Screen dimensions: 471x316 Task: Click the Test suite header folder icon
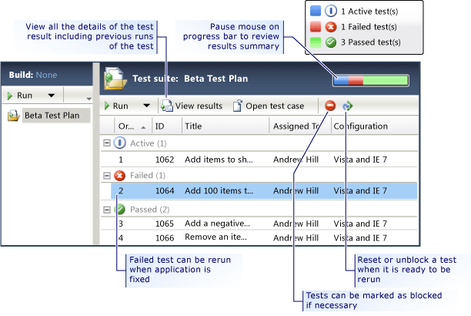[x=115, y=79]
